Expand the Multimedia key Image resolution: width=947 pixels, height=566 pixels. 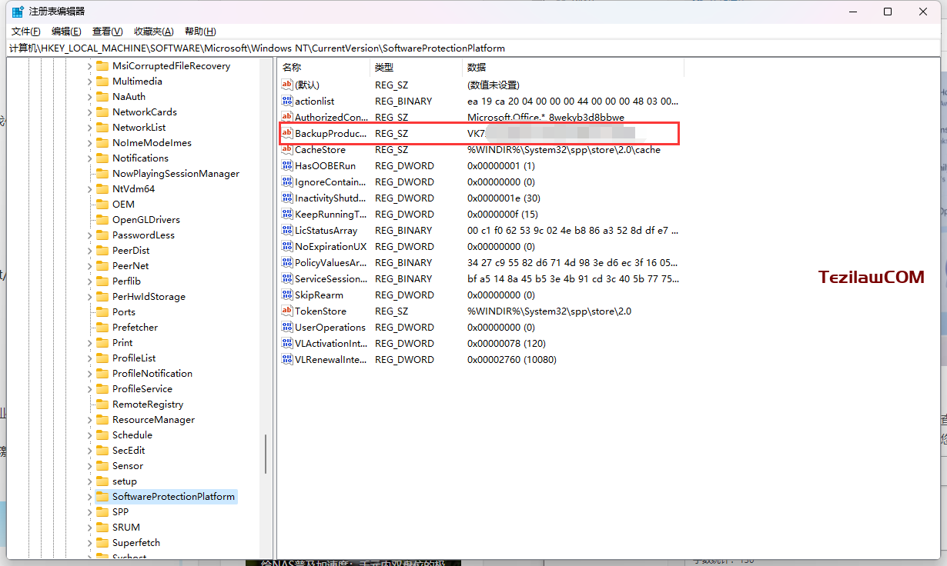89,81
